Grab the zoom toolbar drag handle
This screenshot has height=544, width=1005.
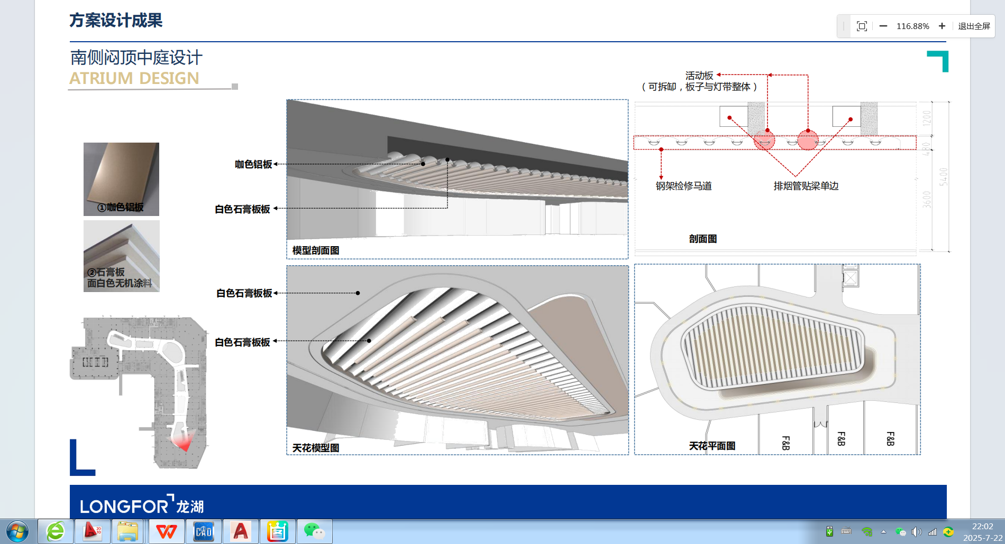[x=844, y=26]
